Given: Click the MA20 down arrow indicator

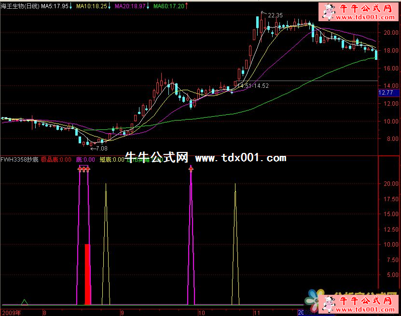Looking at the screenshot, I should tap(148, 6).
